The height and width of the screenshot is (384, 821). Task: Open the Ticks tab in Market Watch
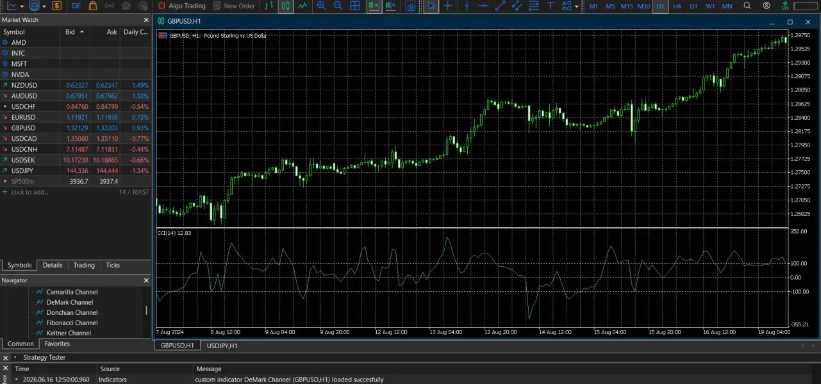[x=113, y=265]
